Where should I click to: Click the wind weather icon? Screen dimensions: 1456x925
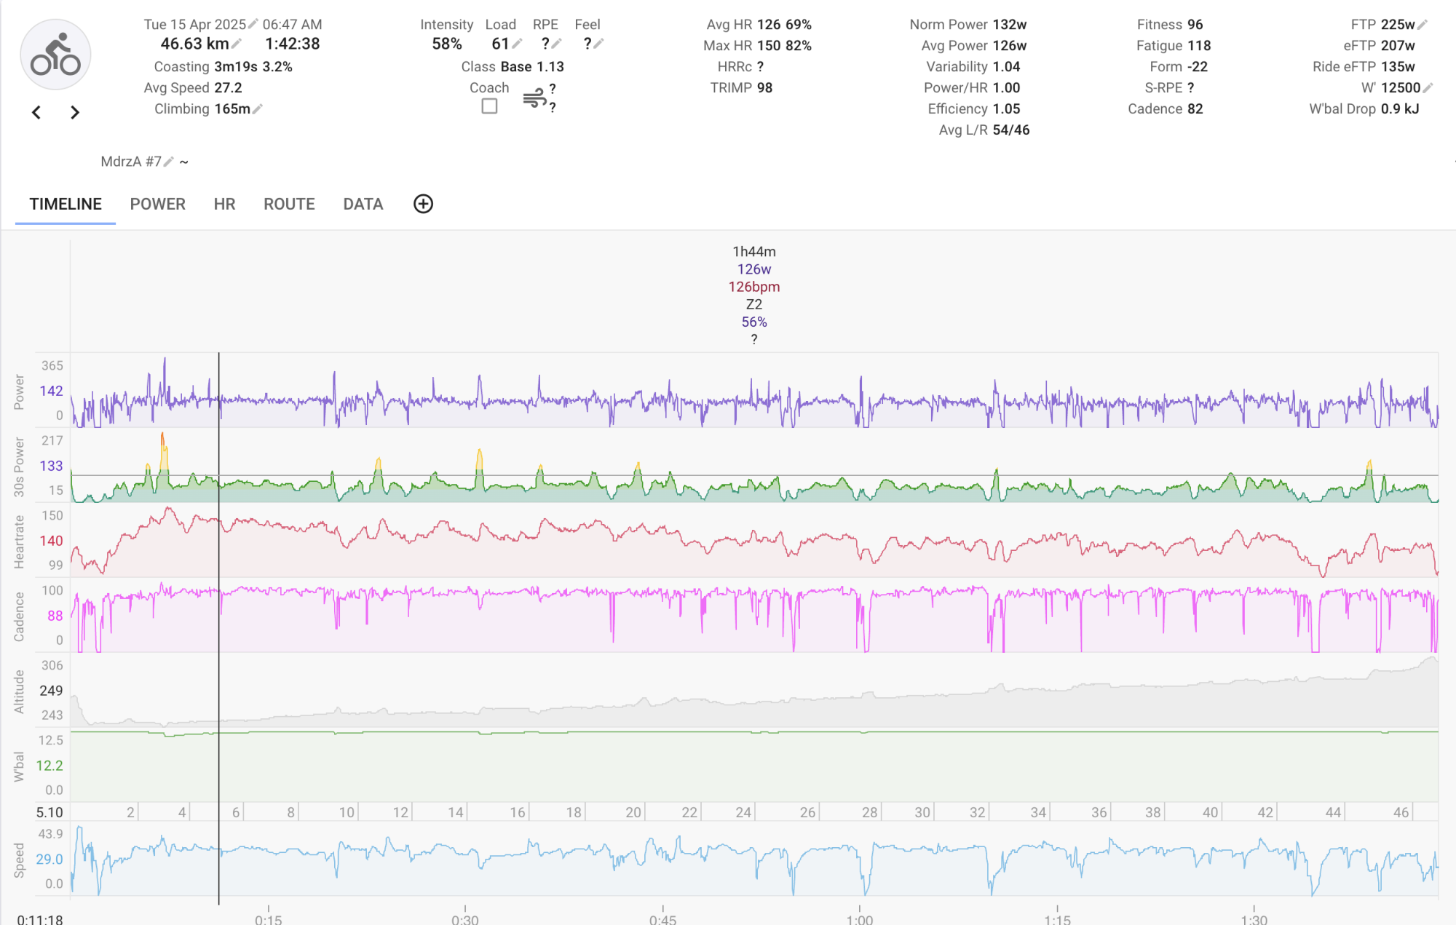(534, 98)
